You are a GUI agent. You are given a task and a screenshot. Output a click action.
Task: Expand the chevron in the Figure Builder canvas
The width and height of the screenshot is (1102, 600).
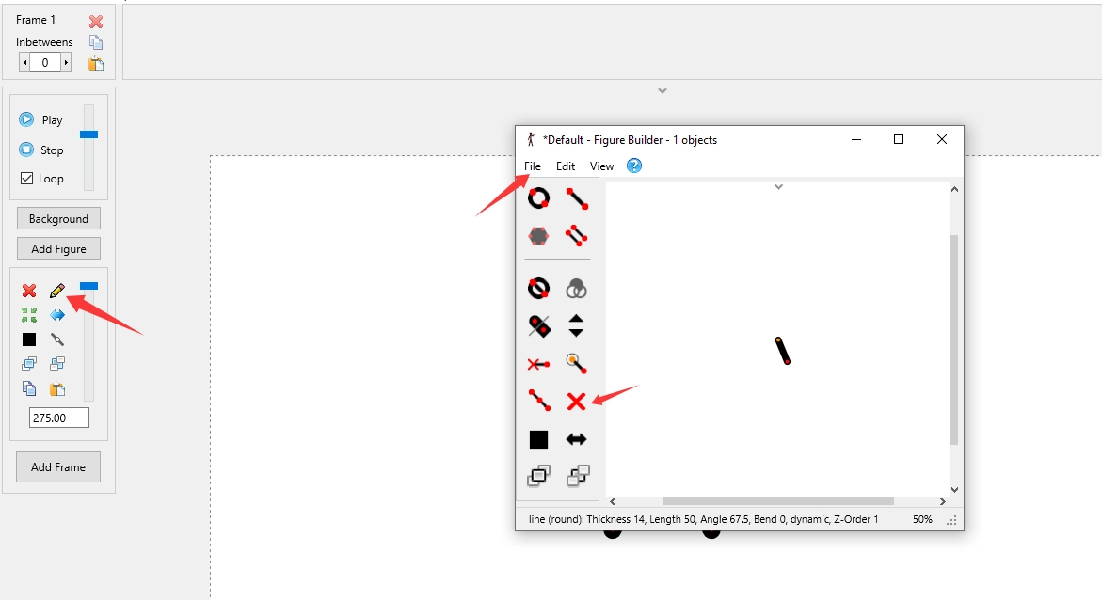[778, 186]
